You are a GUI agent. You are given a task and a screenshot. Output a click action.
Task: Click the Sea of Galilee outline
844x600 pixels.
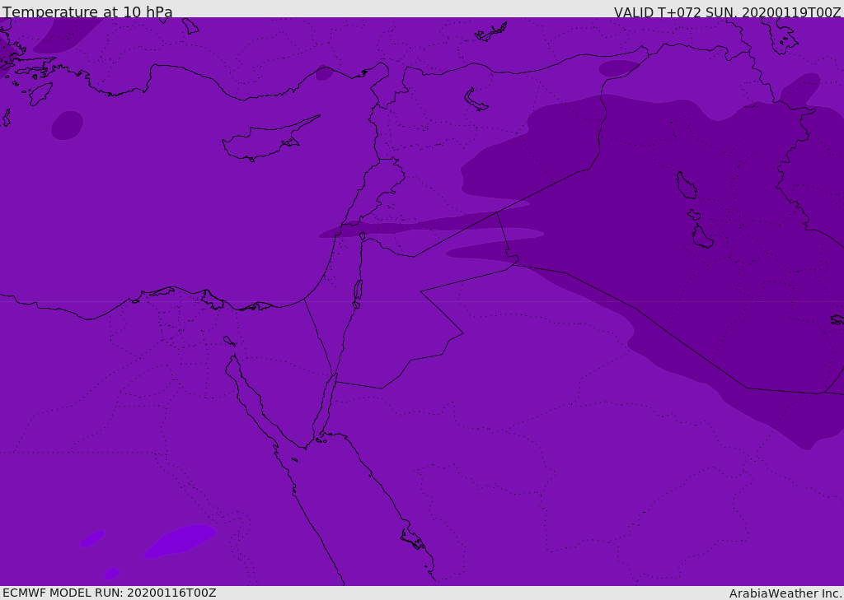click(363, 236)
